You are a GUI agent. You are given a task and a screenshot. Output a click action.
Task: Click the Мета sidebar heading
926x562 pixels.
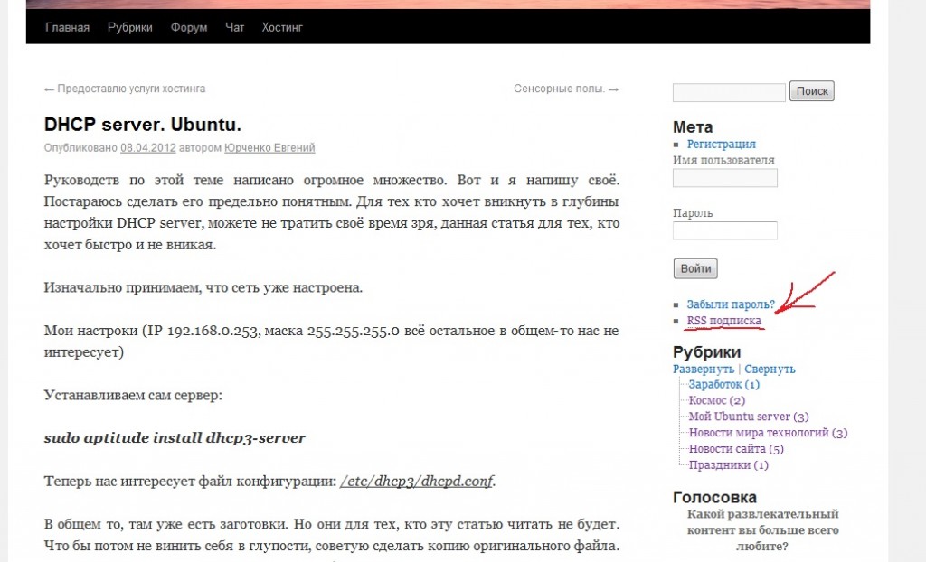[692, 126]
